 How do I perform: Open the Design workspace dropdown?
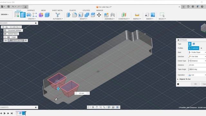point(5,15)
